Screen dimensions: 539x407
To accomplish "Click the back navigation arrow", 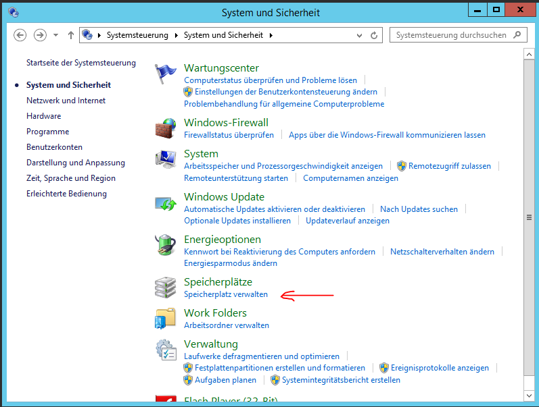I will click(20, 35).
